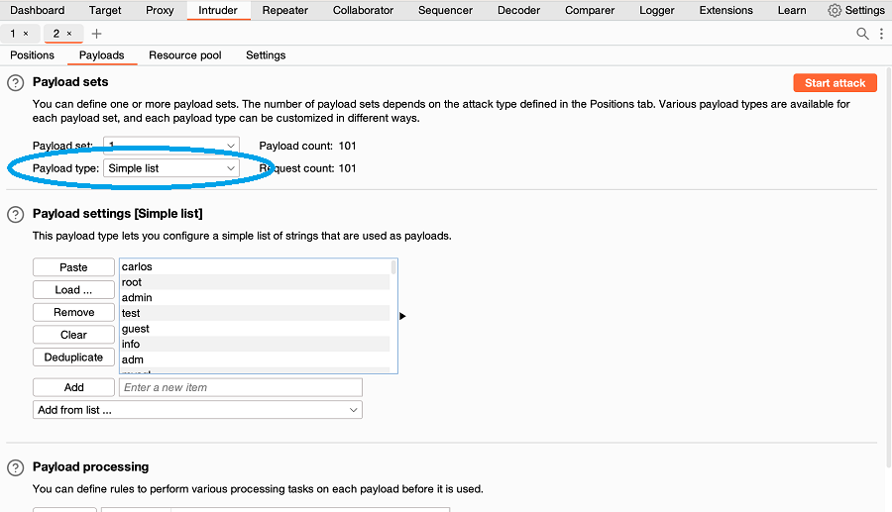Image resolution: width=892 pixels, height=512 pixels.
Task: Open the Payload settings help icon
Action: pos(15,214)
